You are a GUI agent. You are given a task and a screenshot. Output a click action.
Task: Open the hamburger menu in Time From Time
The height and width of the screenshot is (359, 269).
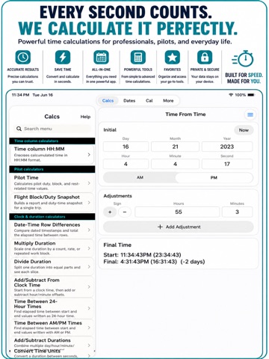coord(250,114)
